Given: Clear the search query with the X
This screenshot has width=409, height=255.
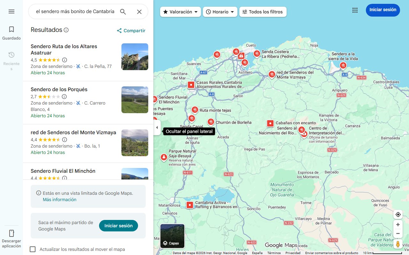Looking at the screenshot, I should pos(139,11).
